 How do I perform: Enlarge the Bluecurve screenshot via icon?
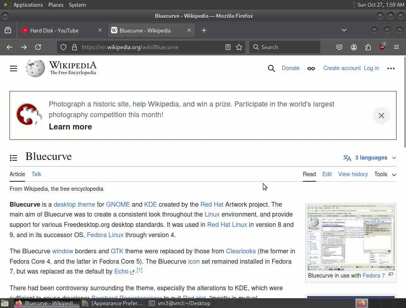coord(391,274)
